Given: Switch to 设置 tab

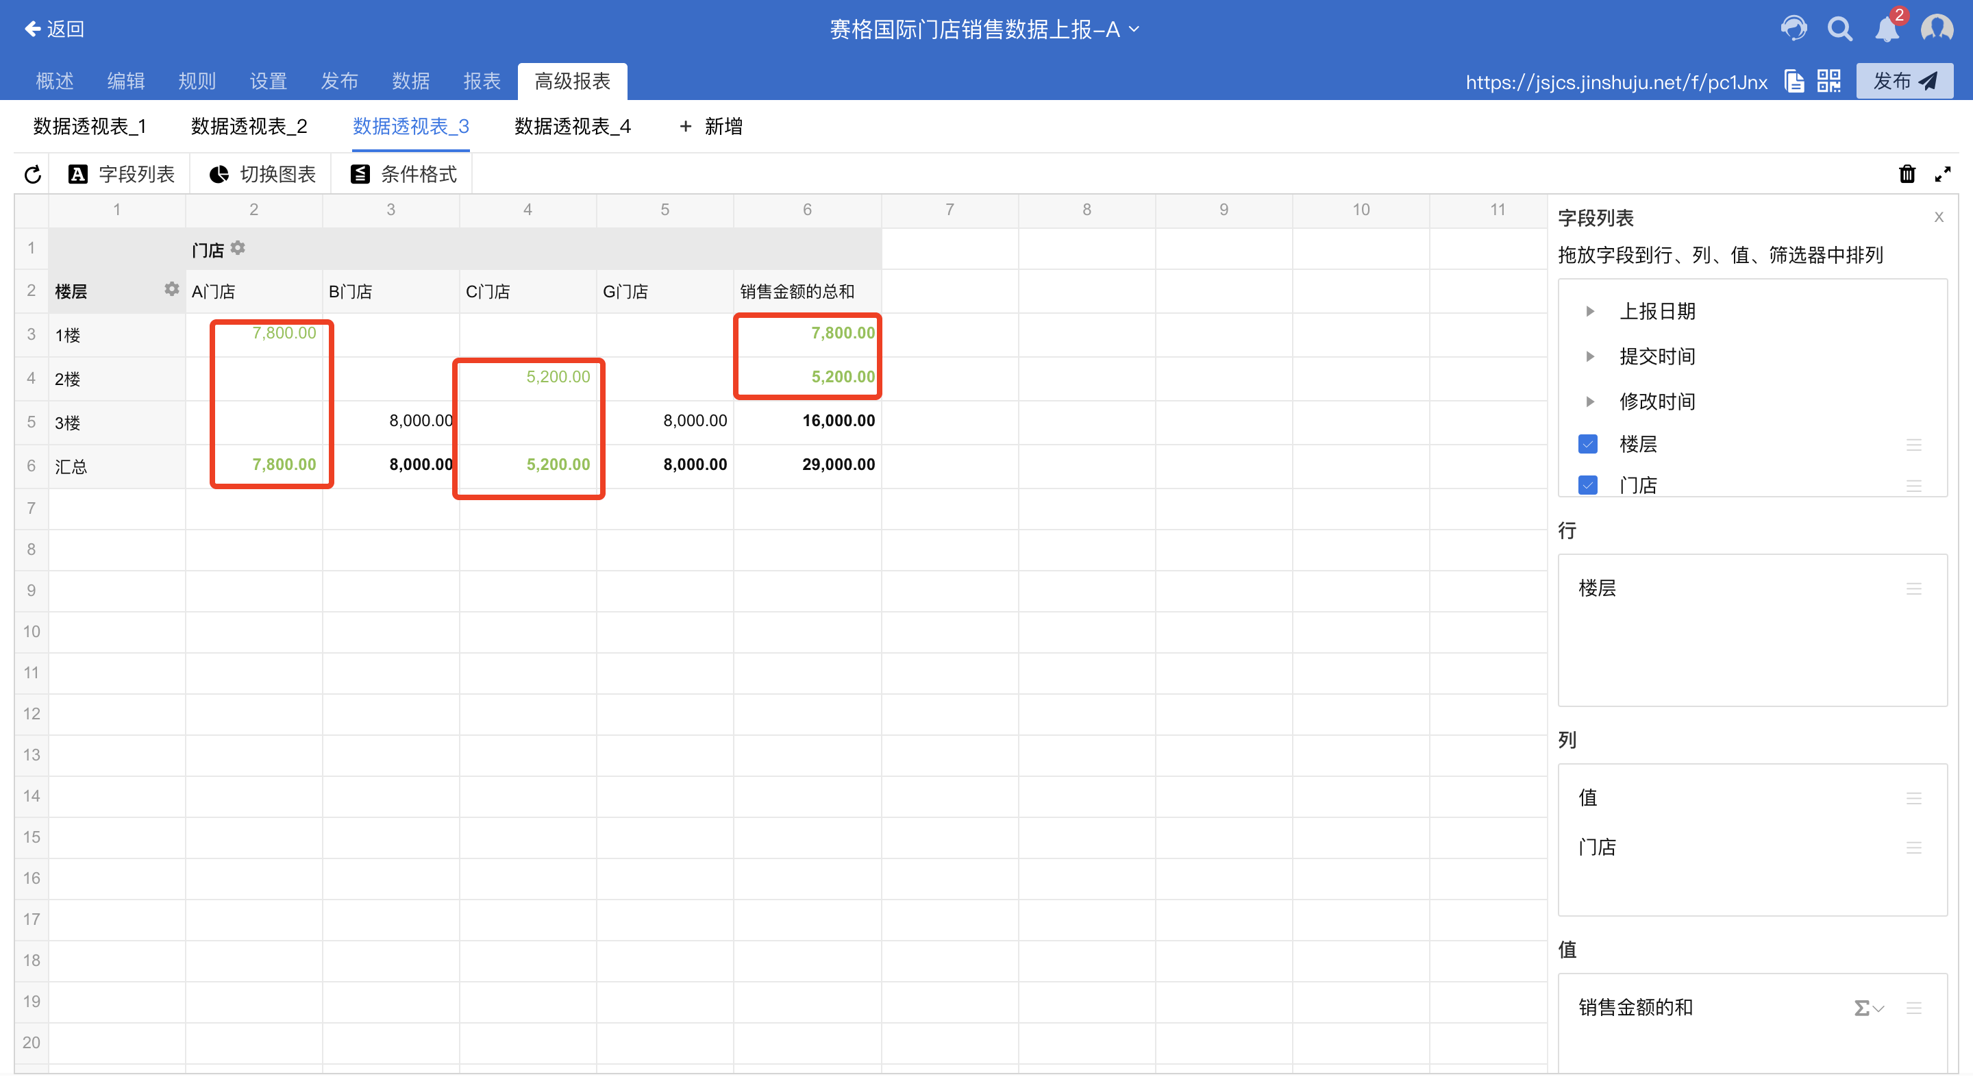Looking at the screenshot, I should pyautogui.click(x=268, y=82).
